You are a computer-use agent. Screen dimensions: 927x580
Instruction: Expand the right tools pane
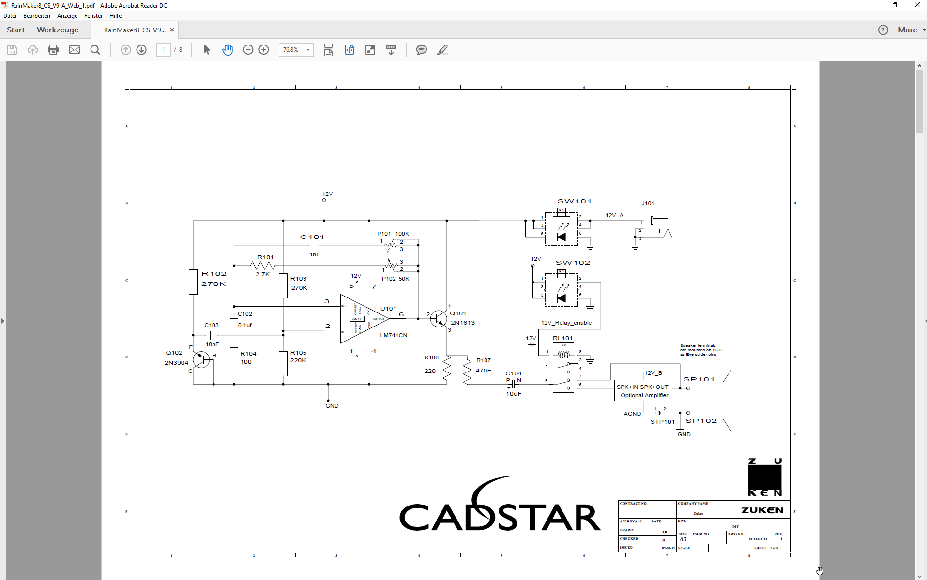pos(925,321)
